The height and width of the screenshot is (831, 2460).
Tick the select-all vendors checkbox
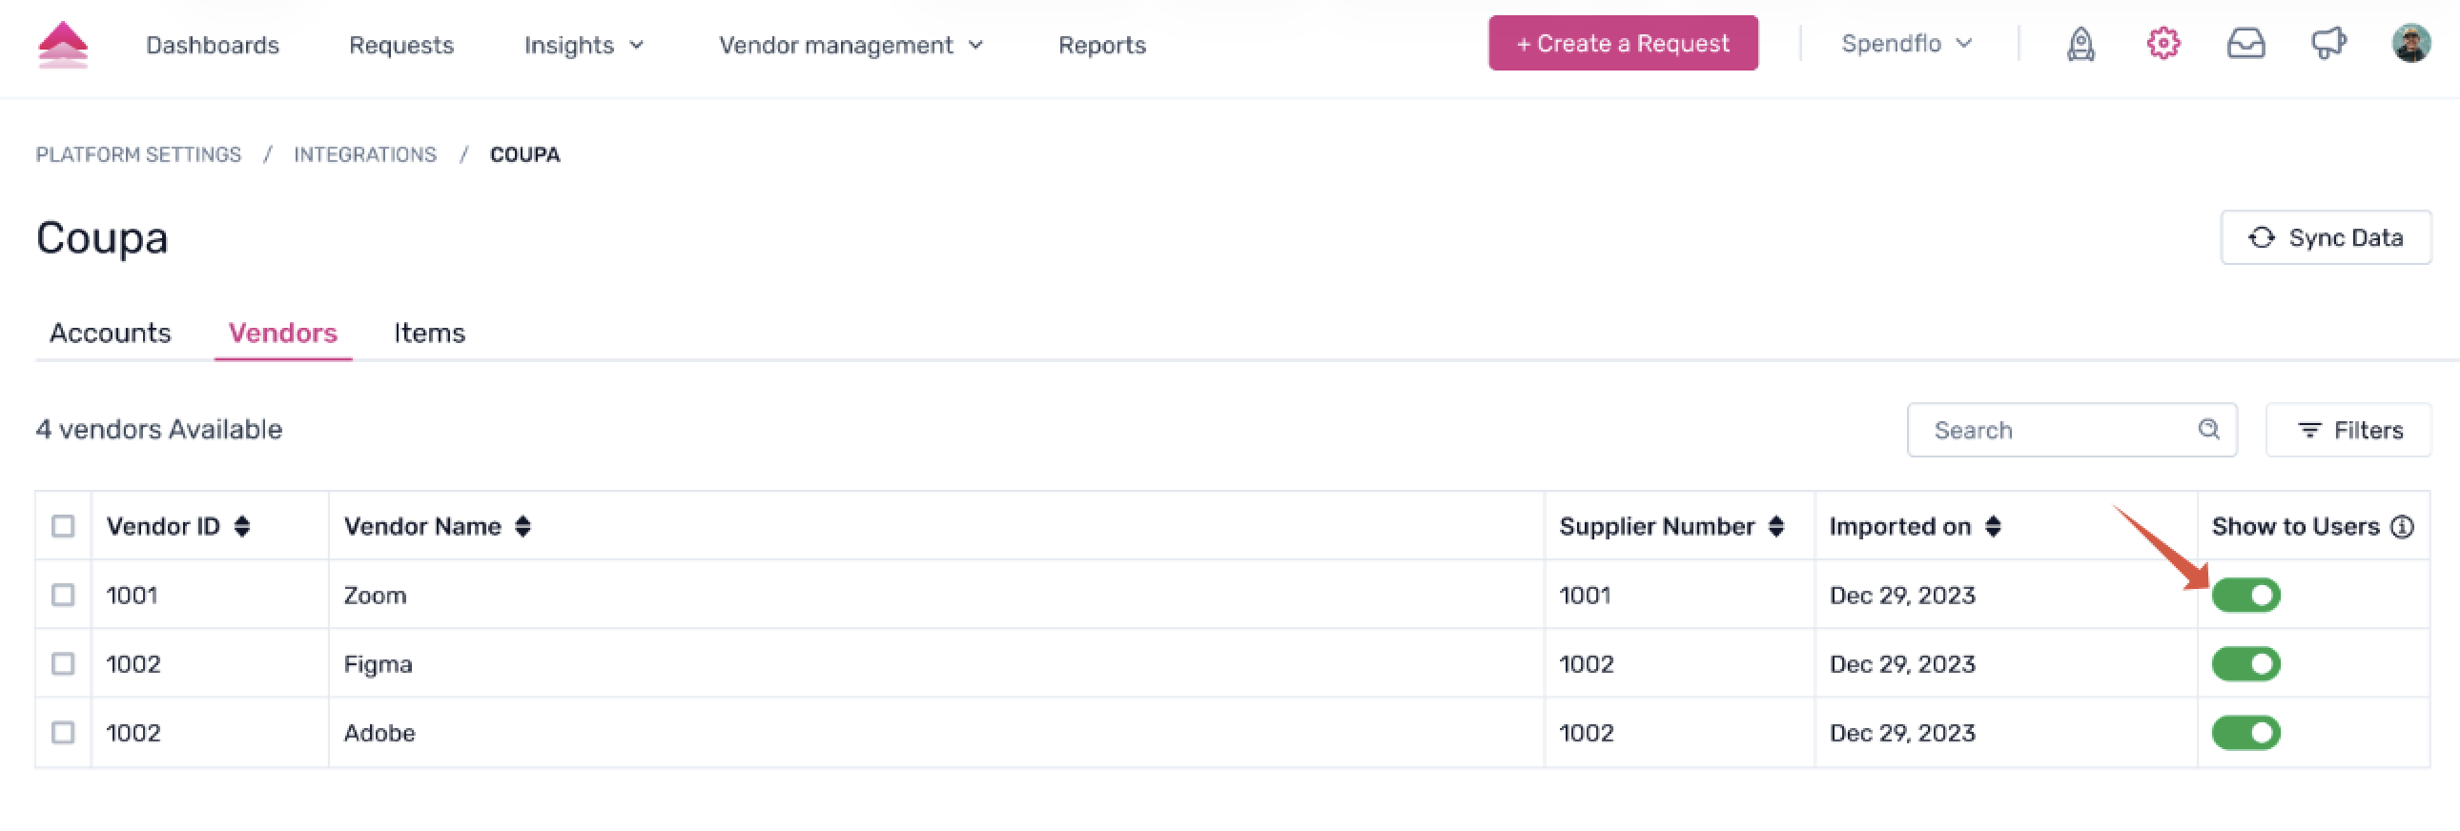click(x=63, y=527)
